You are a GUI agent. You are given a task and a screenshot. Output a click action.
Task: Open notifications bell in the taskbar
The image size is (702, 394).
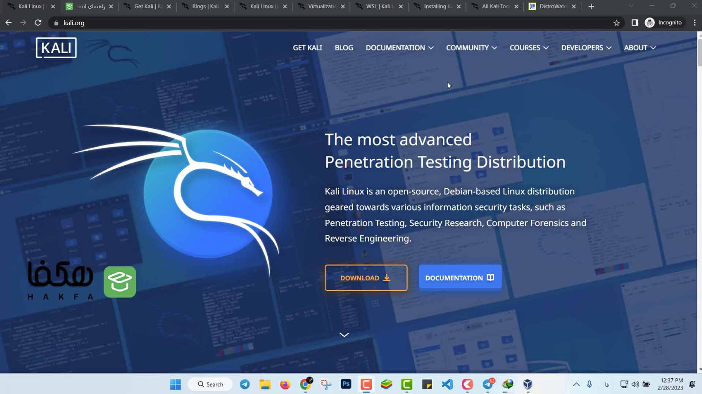[692, 384]
